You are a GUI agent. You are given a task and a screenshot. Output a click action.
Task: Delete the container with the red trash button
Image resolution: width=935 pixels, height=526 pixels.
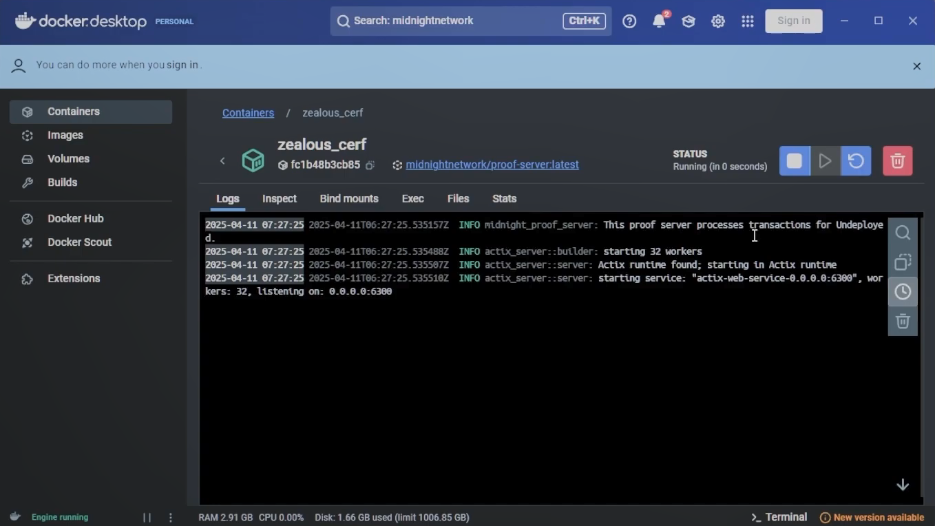tap(897, 160)
